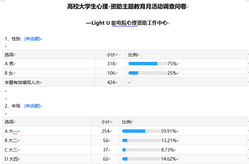
Task: Click the 小计 header in the gender table
Action: tap(111, 55)
